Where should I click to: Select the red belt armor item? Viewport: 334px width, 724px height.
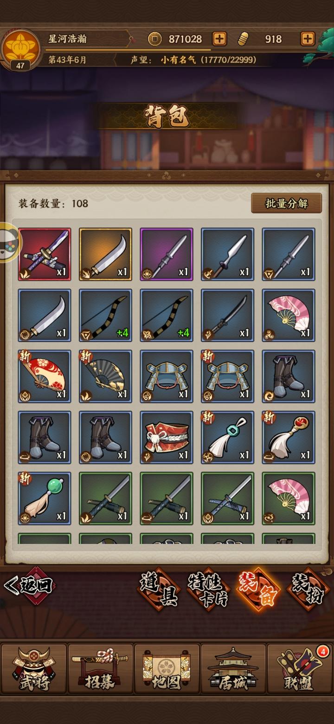click(167, 438)
